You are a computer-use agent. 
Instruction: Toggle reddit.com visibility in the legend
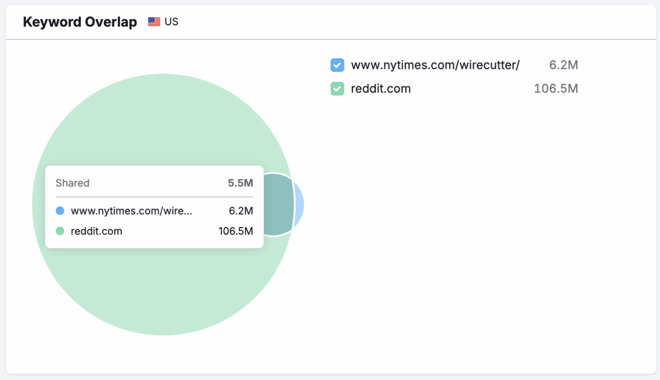381,89
